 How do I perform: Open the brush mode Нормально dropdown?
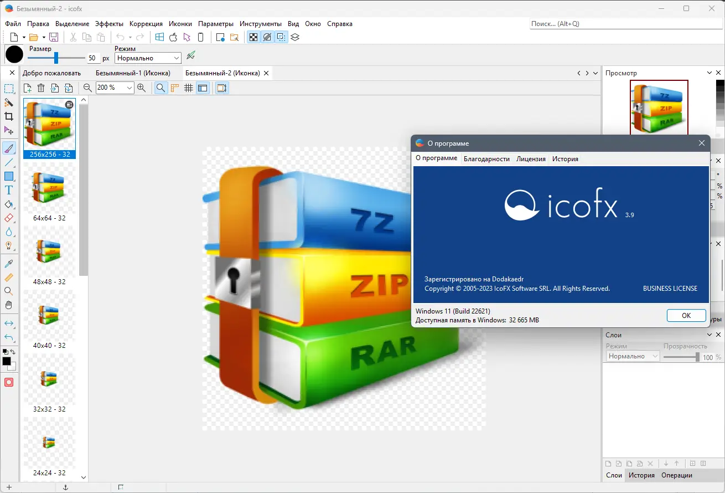click(148, 58)
